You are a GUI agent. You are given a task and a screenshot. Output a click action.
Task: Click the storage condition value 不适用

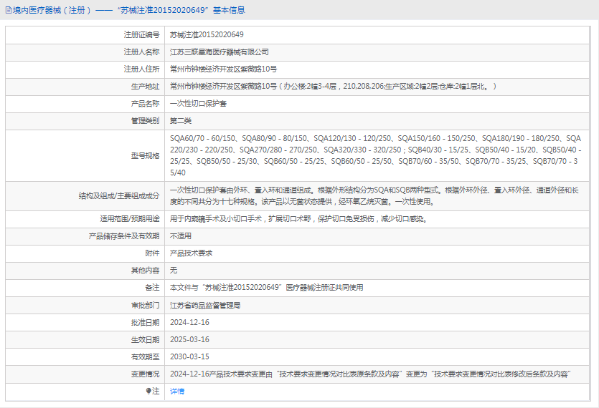click(181, 236)
